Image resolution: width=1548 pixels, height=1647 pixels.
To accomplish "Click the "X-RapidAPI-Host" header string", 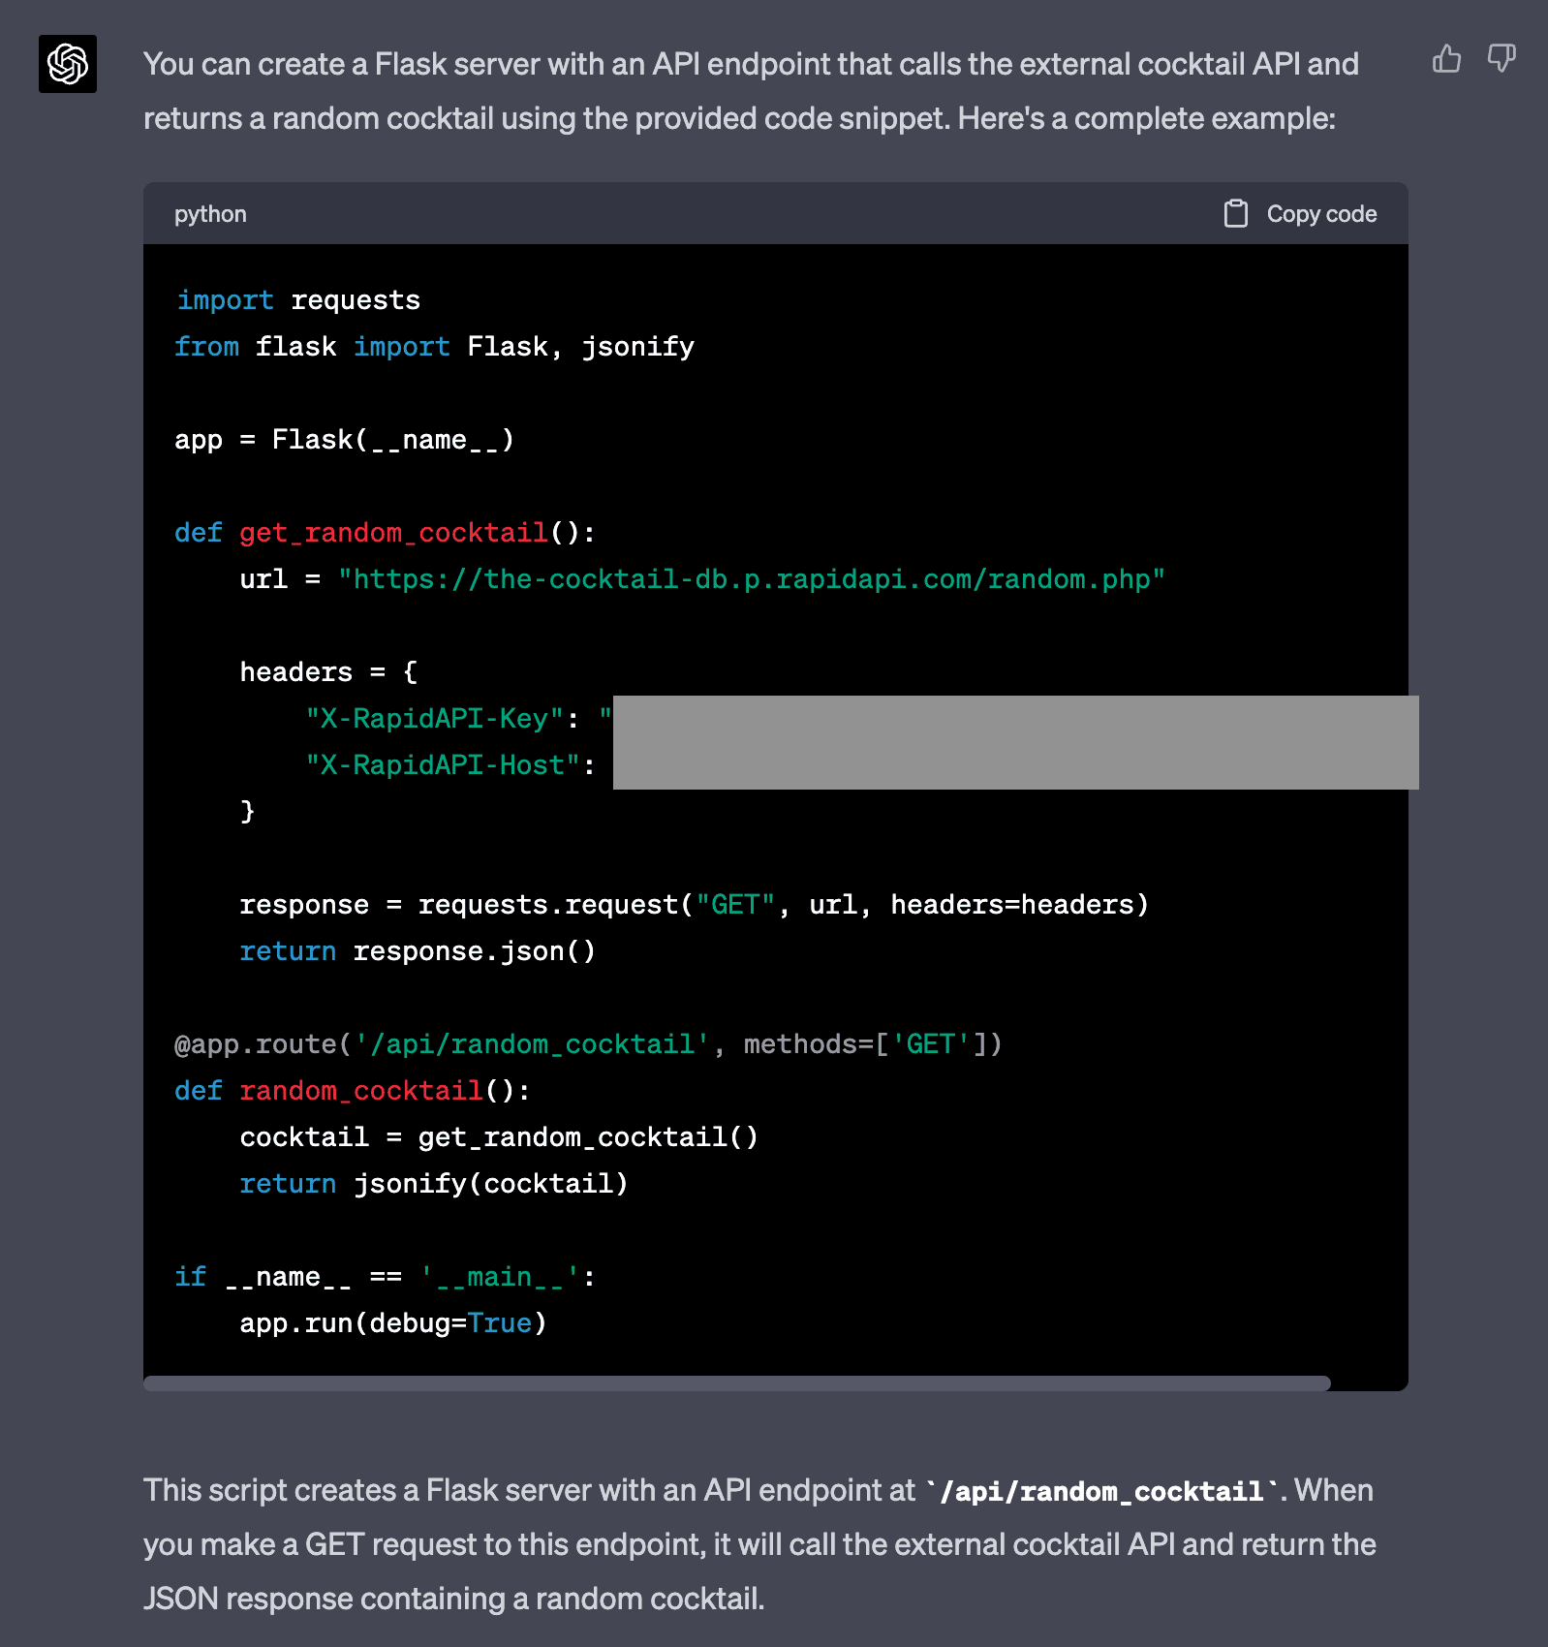I will pyautogui.click(x=443, y=765).
